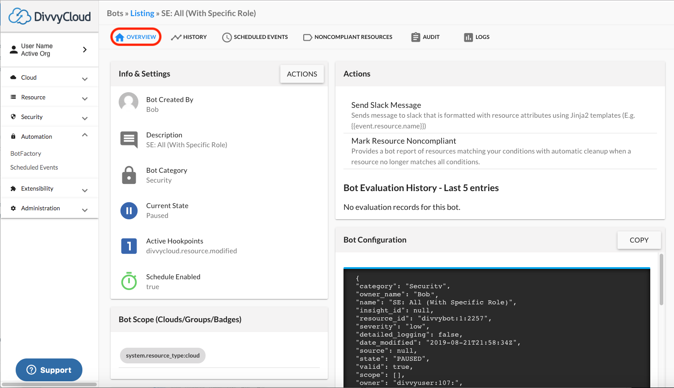Click the user profile icon

14,49
